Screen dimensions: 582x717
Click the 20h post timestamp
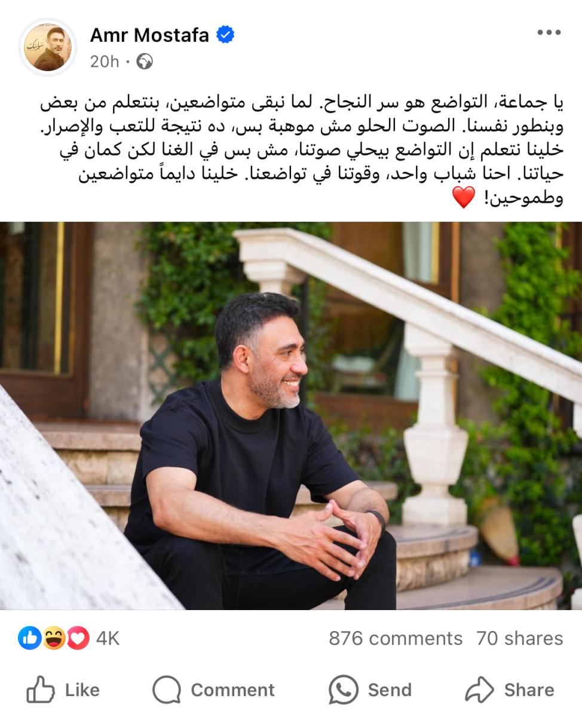click(105, 62)
